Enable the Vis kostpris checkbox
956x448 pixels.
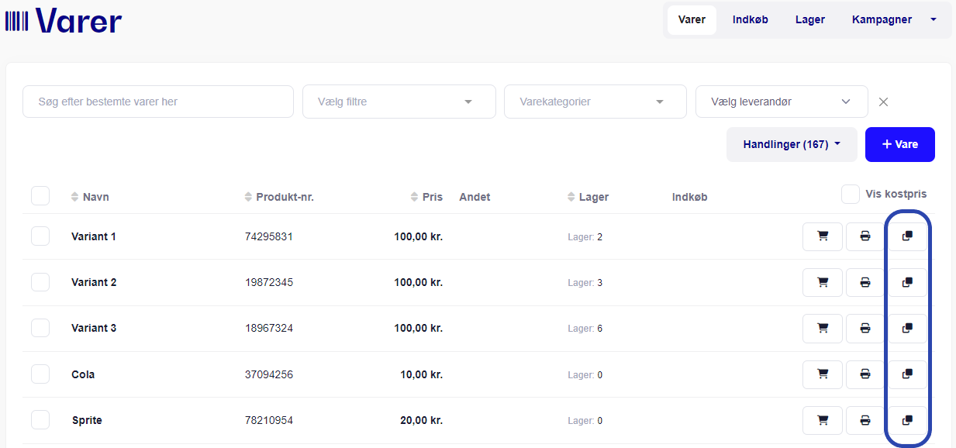pyautogui.click(x=851, y=194)
